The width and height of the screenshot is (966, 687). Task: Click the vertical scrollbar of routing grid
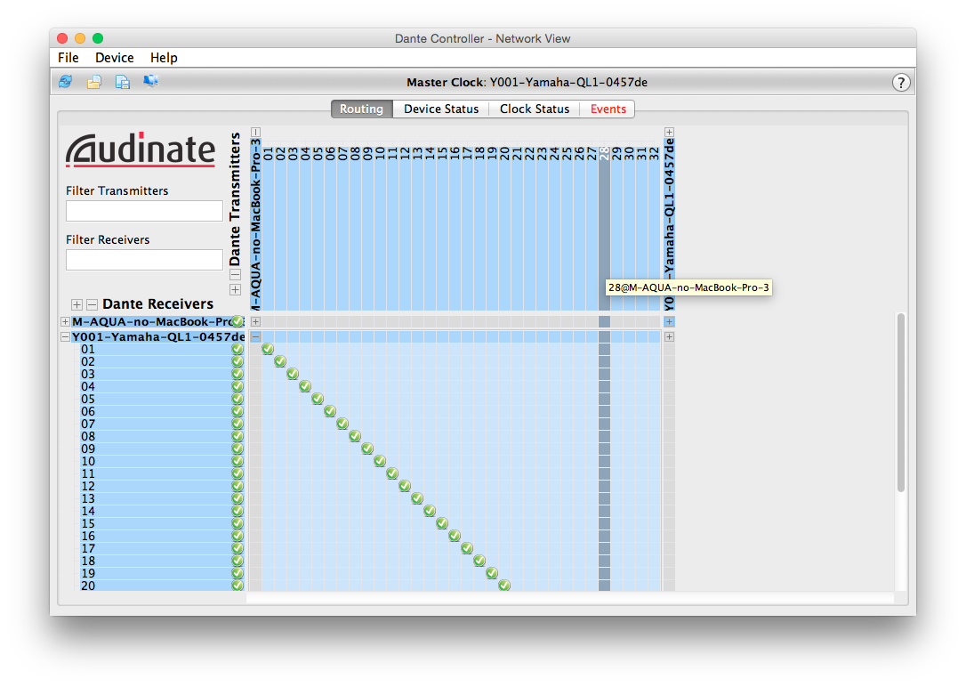click(x=901, y=402)
